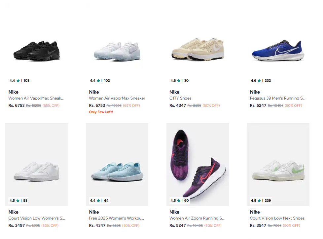The image size is (323, 239).
Task: View the light blue Free 2025 workout shoe image
Action: pos(117,171)
